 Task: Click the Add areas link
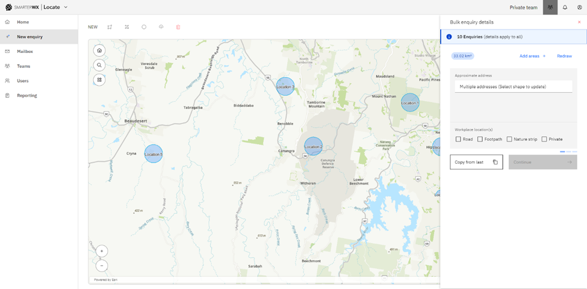coord(532,56)
